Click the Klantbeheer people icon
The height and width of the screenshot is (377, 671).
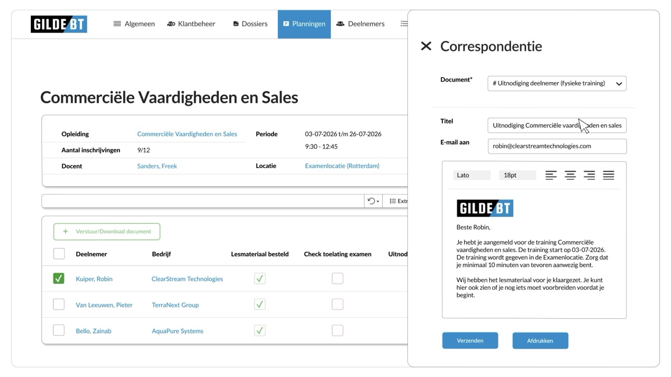coord(171,24)
